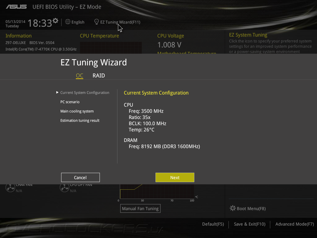Click the CPU Temperature heading
This screenshot has width=317, height=238.
(x=99, y=36)
